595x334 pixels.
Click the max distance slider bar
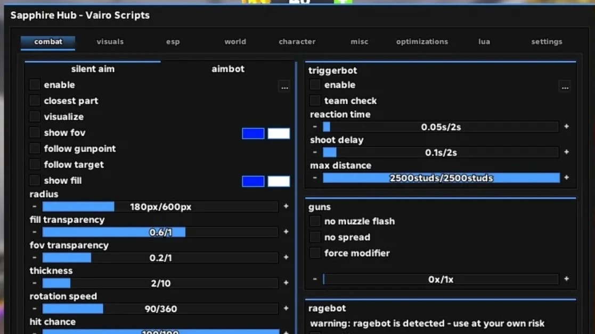441,178
